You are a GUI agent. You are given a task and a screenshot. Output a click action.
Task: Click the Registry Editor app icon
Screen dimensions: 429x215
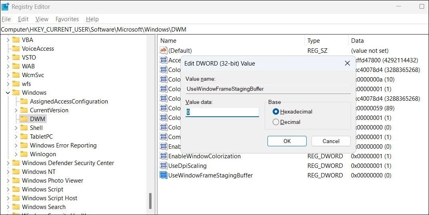[5, 6]
